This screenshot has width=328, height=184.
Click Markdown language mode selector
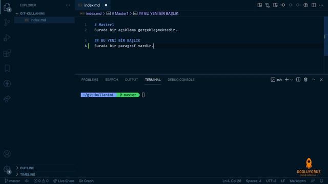(298, 181)
